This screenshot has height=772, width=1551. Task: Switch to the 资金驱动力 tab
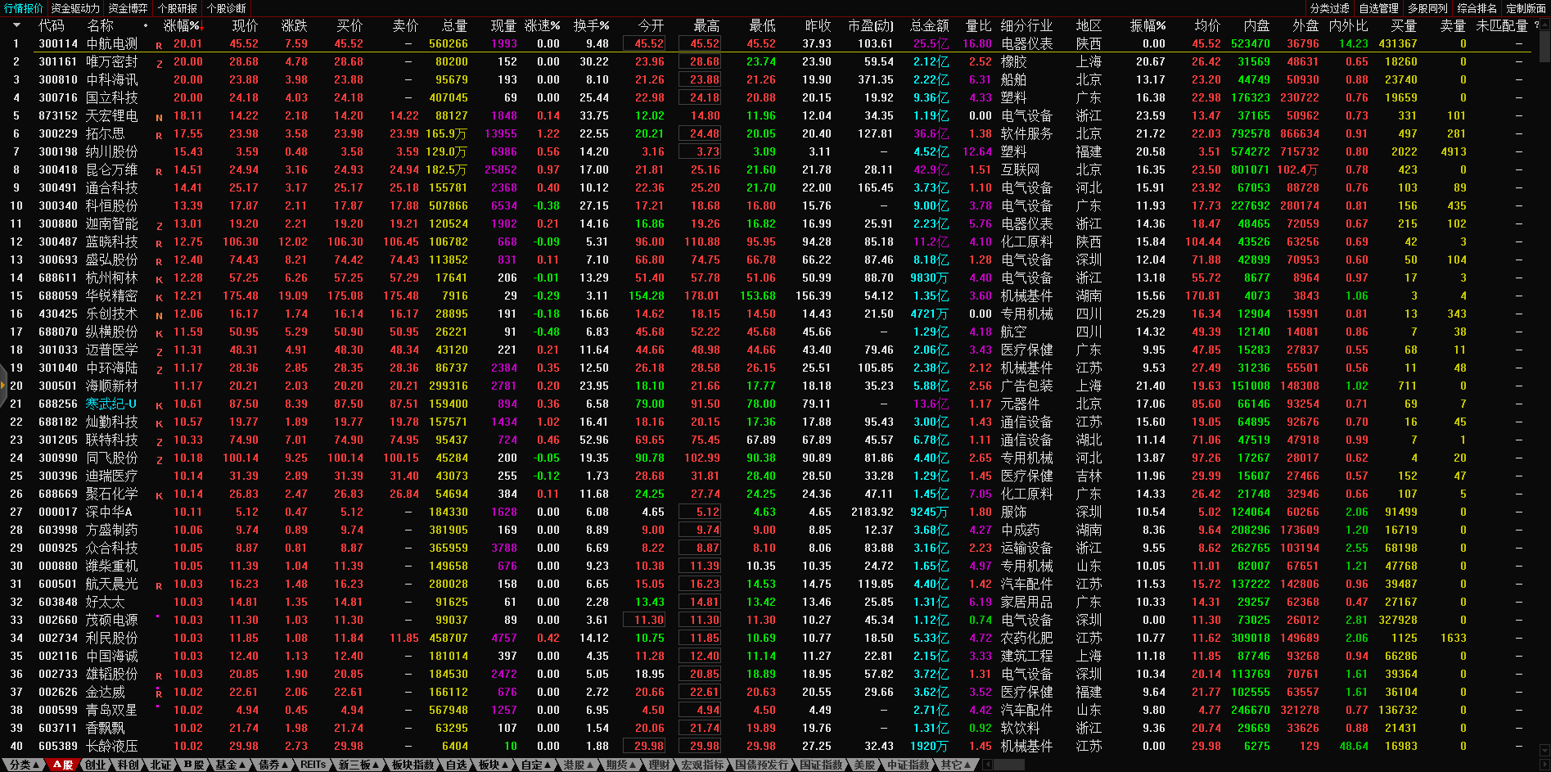click(x=75, y=8)
